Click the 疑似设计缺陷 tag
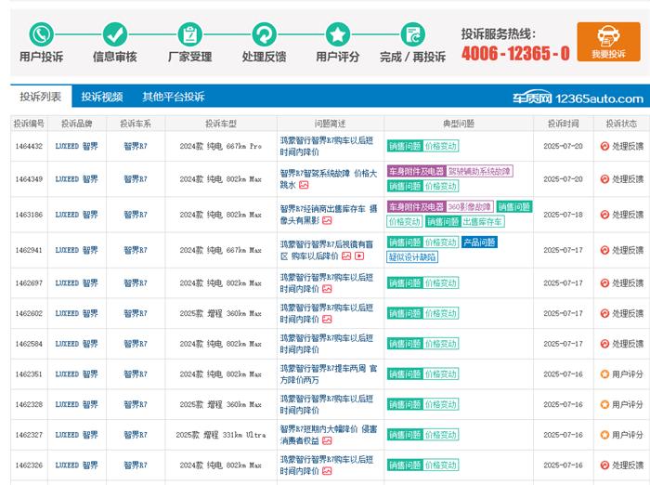Screen dimensions: 650x485 (x=411, y=257)
